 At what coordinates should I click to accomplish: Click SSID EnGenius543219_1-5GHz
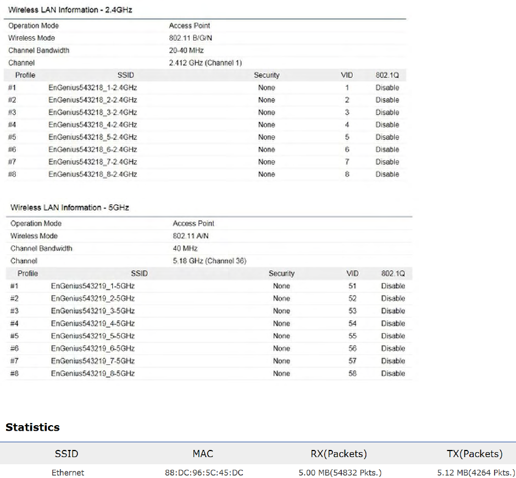coord(93,286)
